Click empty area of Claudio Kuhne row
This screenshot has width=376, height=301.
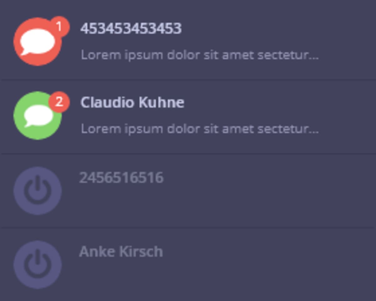pos(345,116)
